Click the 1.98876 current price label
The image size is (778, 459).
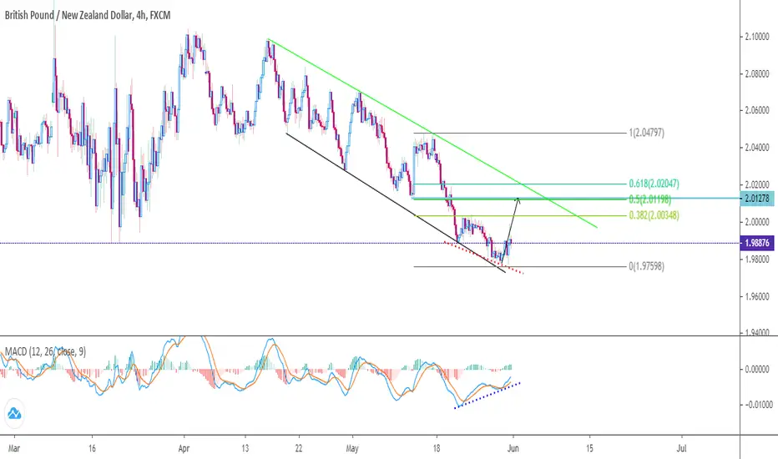tap(756, 243)
